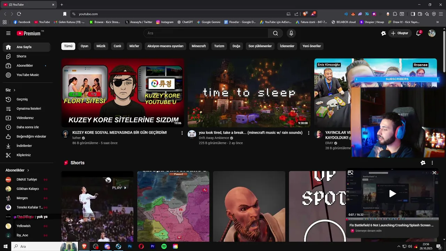Click the Brave Rewards triangle icon
446x251 pixels.
(x=313, y=14)
